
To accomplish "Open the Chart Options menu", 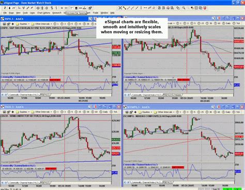I will point(43,13).
